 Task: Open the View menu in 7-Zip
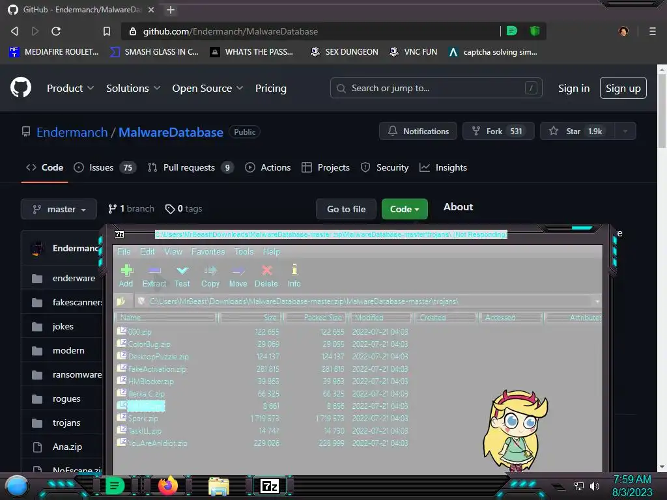click(x=173, y=252)
